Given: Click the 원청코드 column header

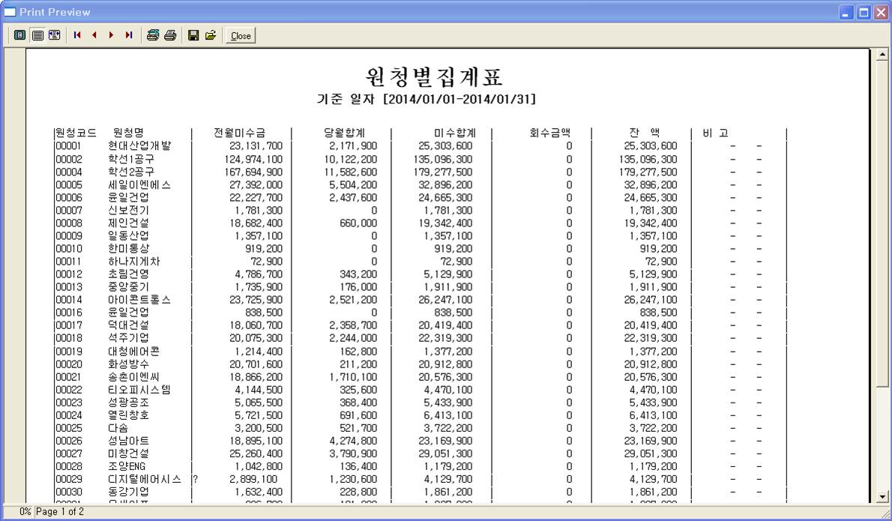Looking at the screenshot, I should [76, 133].
